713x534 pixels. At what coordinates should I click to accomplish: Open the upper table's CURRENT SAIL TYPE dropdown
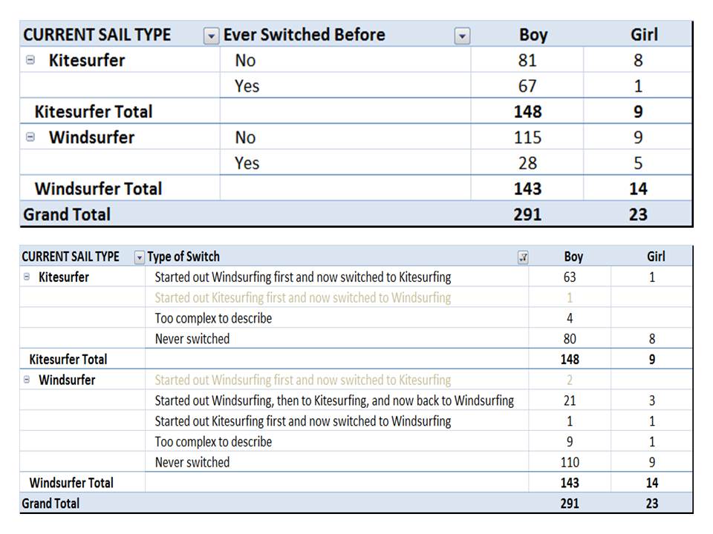point(212,36)
